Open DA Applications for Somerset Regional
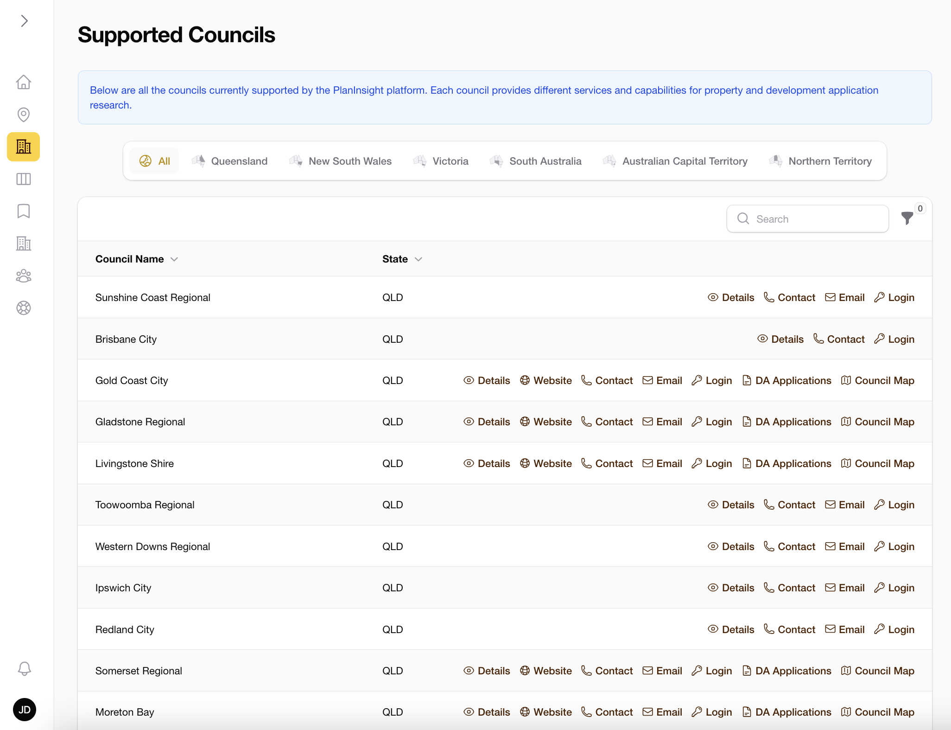The image size is (951, 730). coord(786,671)
